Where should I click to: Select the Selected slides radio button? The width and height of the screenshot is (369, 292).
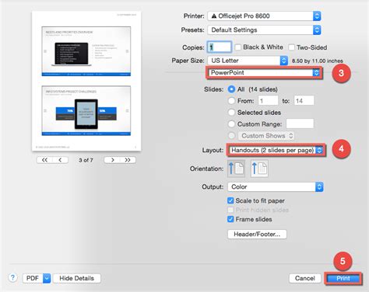pyautogui.click(x=231, y=113)
